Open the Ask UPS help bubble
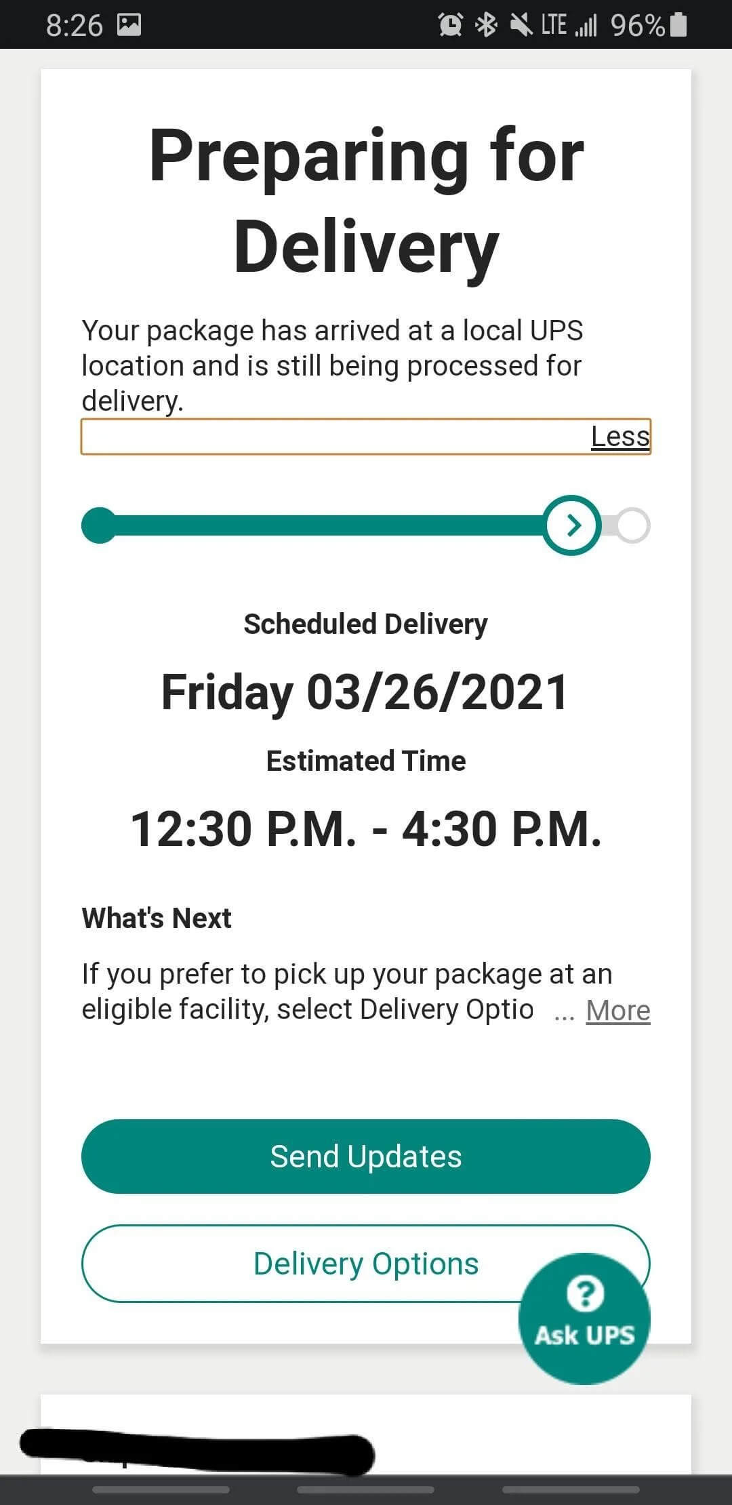Screen dimensions: 732x1505 click(584, 1318)
